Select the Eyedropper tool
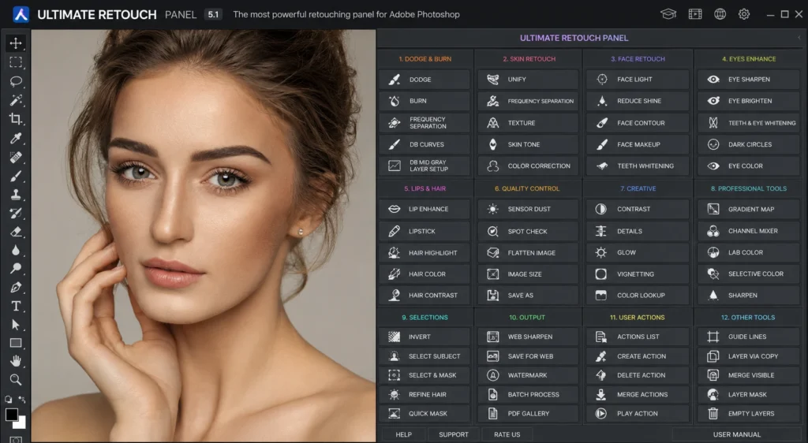The height and width of the screenshot is (443, 808). pyautogui.click(x=16, y=139)
